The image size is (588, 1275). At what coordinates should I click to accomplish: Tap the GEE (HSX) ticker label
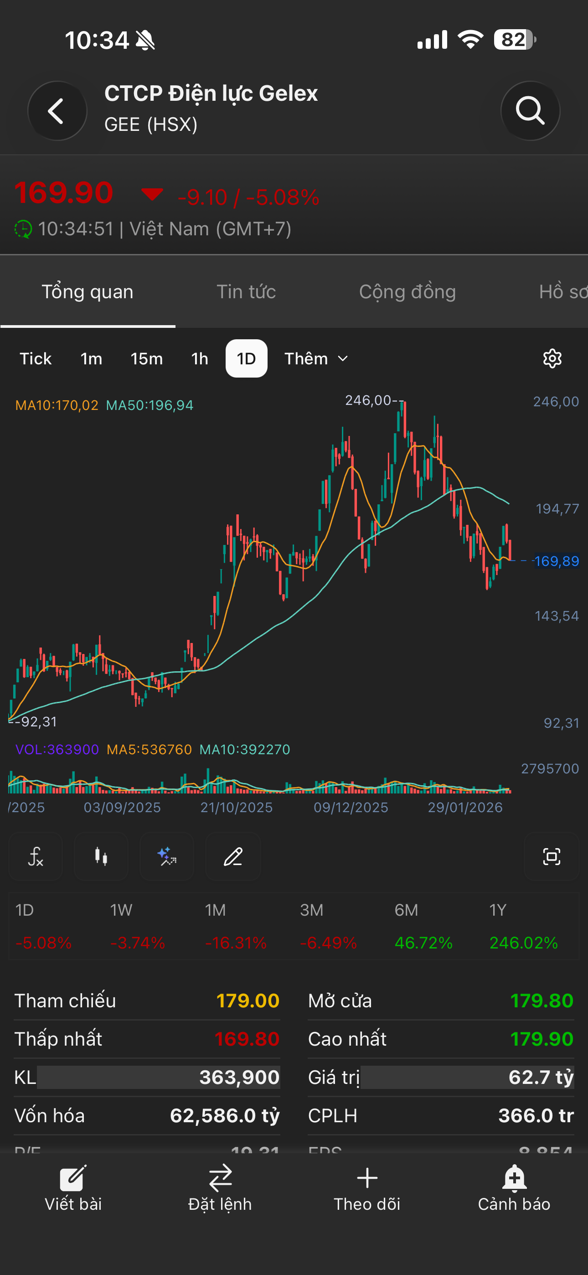click(151, 124)
